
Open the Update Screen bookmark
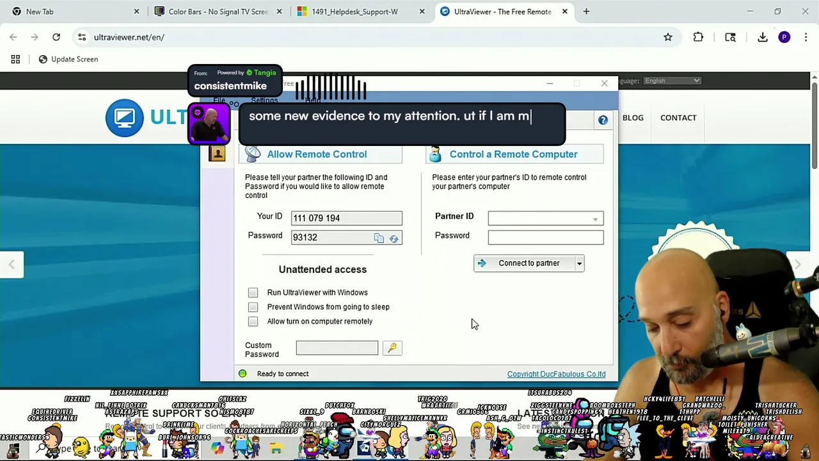[x=68, y=59]
